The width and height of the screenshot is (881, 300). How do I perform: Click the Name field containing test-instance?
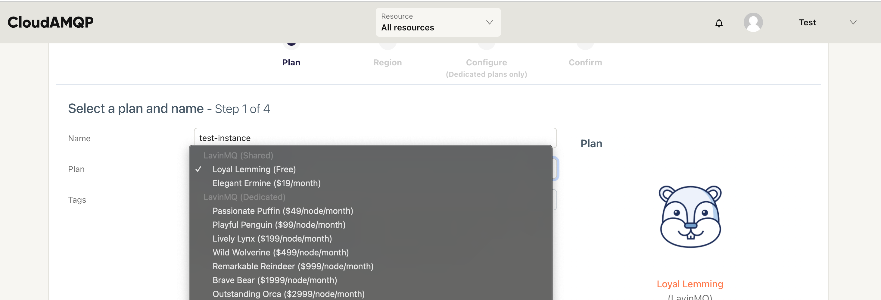375,138
